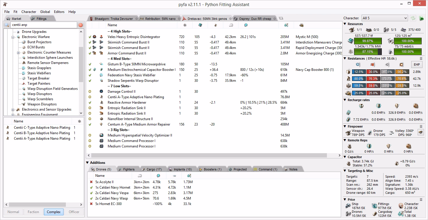Click the EHP button in Resistances panel
428x220 pixels.
point(417,65)
